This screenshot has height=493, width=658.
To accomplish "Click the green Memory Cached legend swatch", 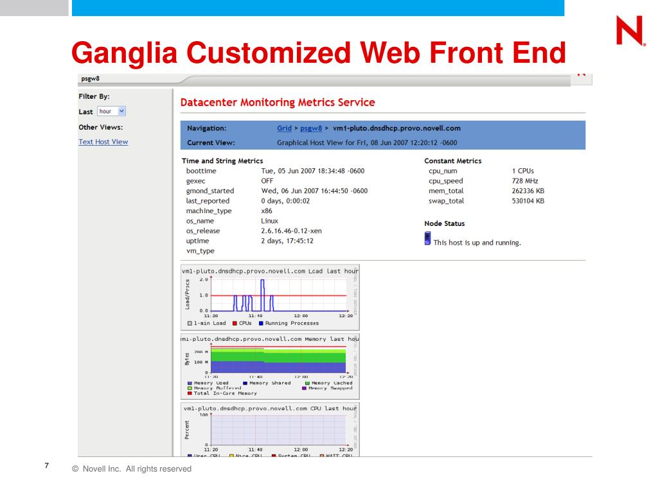I will [x=307, y=383].
